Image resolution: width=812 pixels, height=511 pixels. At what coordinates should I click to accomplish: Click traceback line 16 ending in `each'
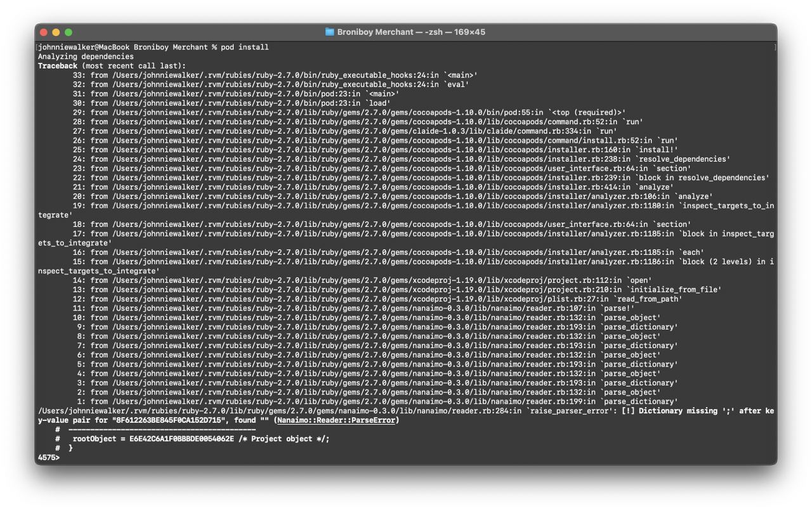388,252
